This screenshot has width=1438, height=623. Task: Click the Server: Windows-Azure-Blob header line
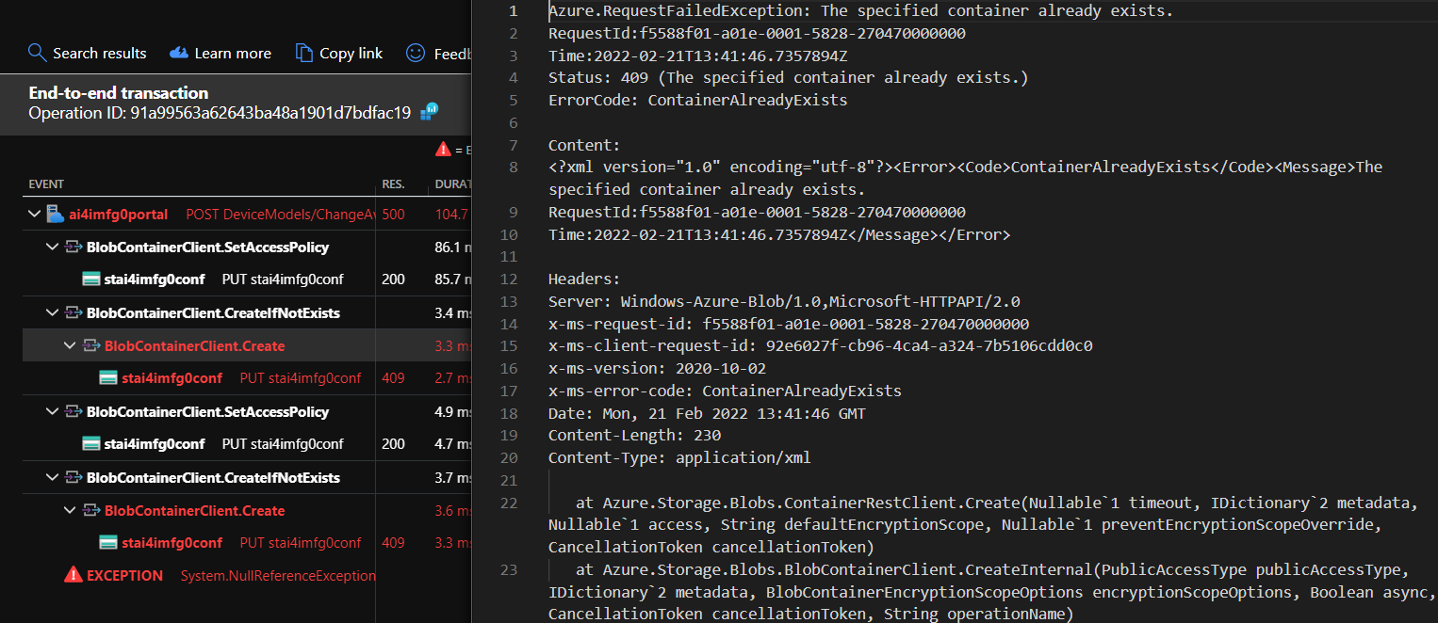pos(784,301)
